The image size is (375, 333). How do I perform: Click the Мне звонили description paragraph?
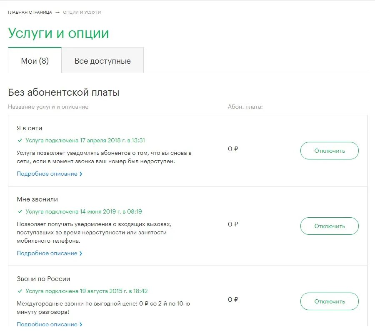(94, 232)
